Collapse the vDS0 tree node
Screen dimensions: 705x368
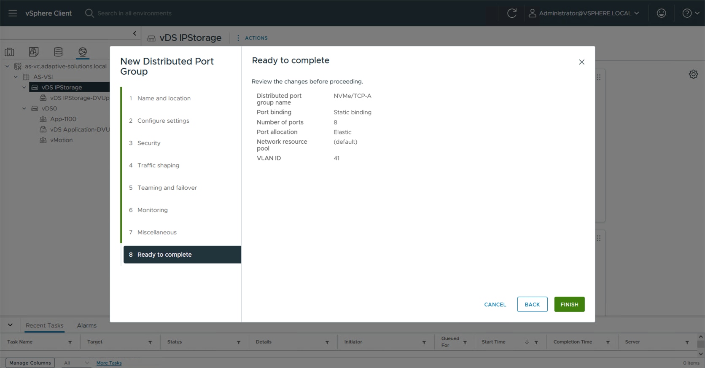(24, 108)
